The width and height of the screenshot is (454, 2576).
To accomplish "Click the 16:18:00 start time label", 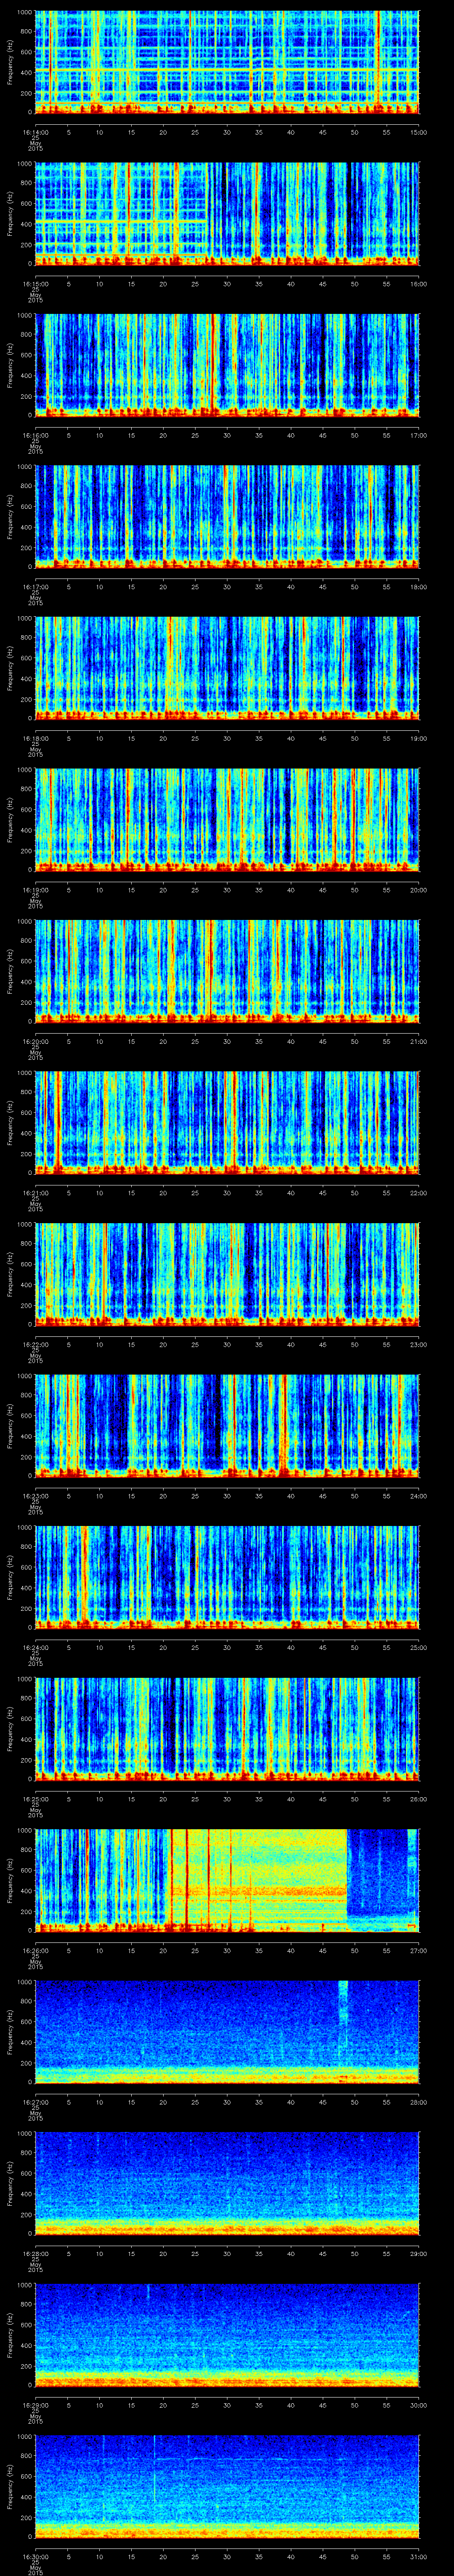I will pos(35,738).
